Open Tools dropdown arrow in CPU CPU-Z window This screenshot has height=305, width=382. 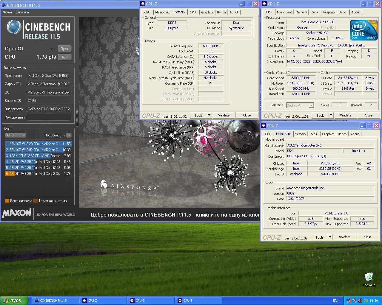pyautogui.click(x=331, y=115)
